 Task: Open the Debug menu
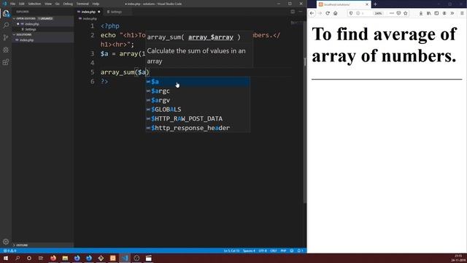68,4
